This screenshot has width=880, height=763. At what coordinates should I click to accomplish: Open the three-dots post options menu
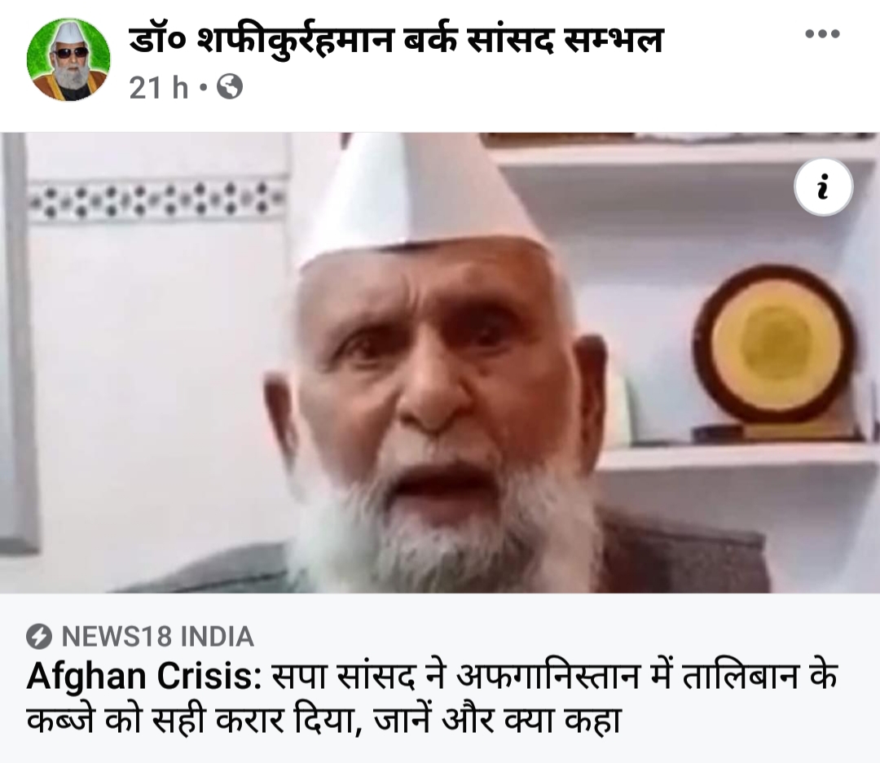click(x=822, y=34)
